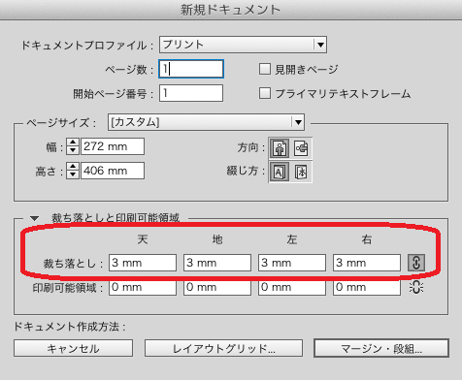Click the ドキュメント作成方法 label
The image size is (462, 380).
pyautogui.click(x=69, y=327)
